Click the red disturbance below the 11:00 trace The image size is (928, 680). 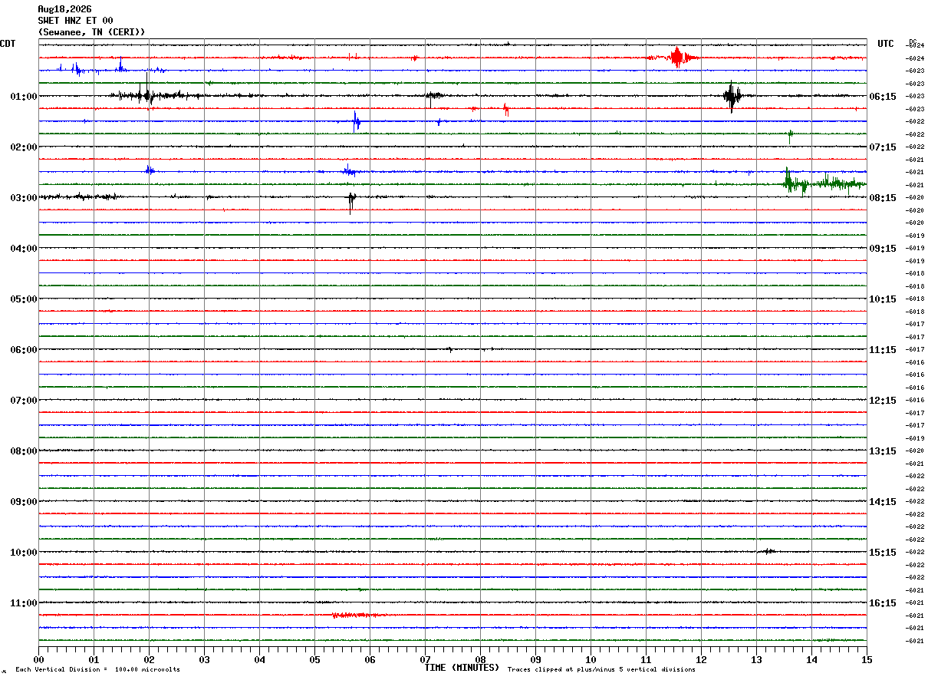[357, 615]
